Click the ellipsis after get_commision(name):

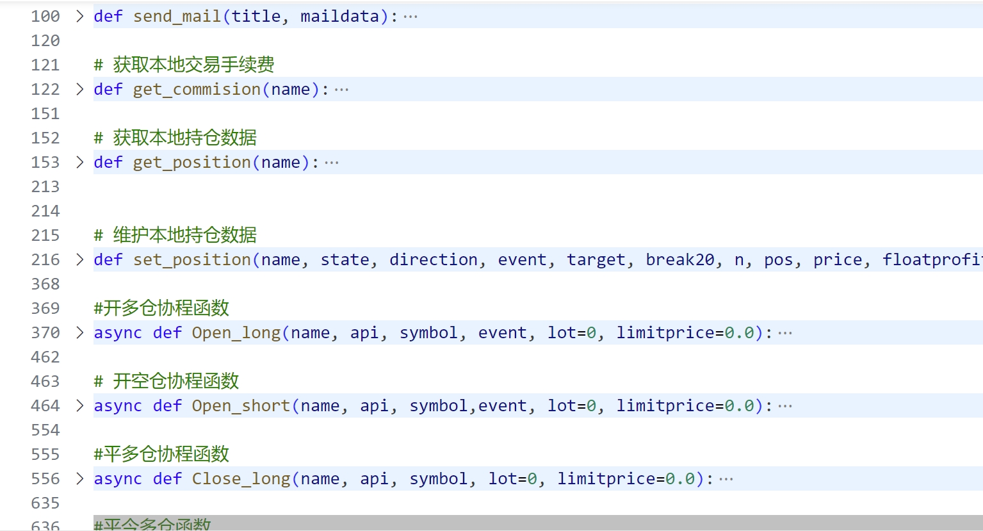point(341,90)
